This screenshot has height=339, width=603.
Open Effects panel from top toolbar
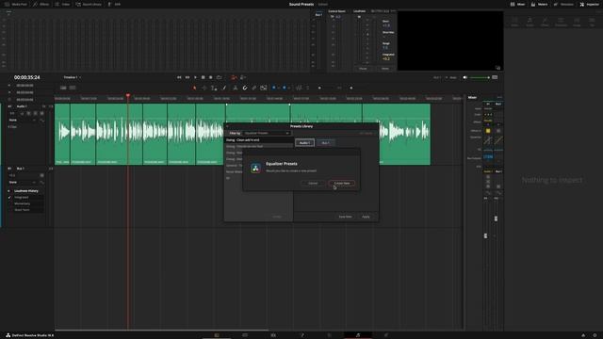pos(41,4)
